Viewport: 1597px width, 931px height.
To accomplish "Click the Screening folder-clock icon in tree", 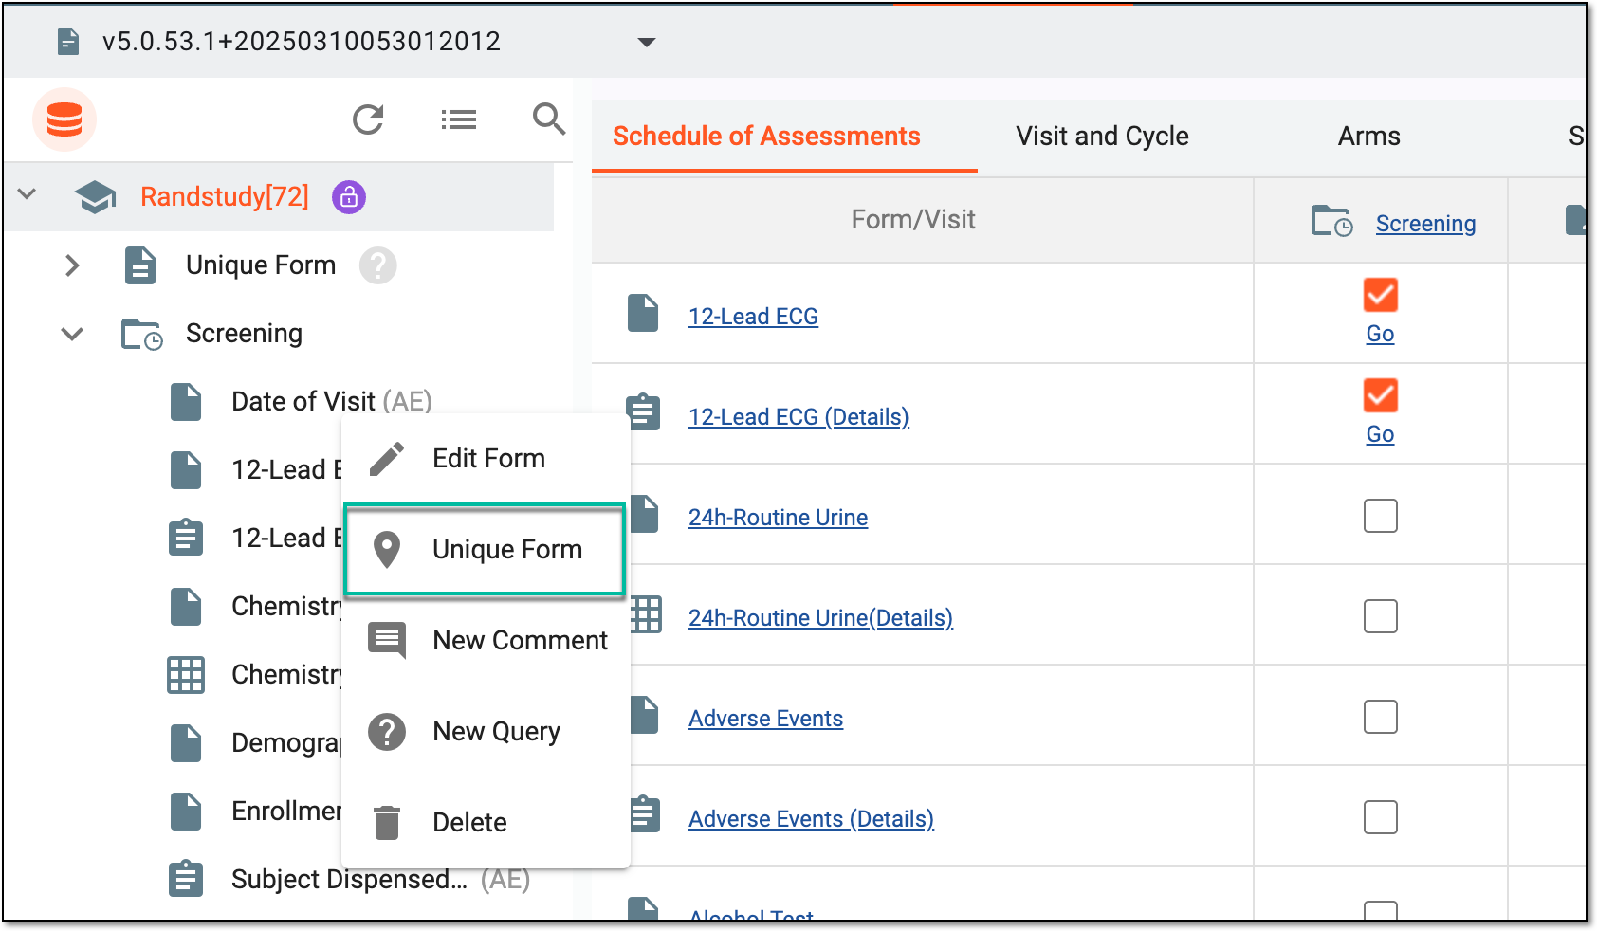I will point(142,335).
